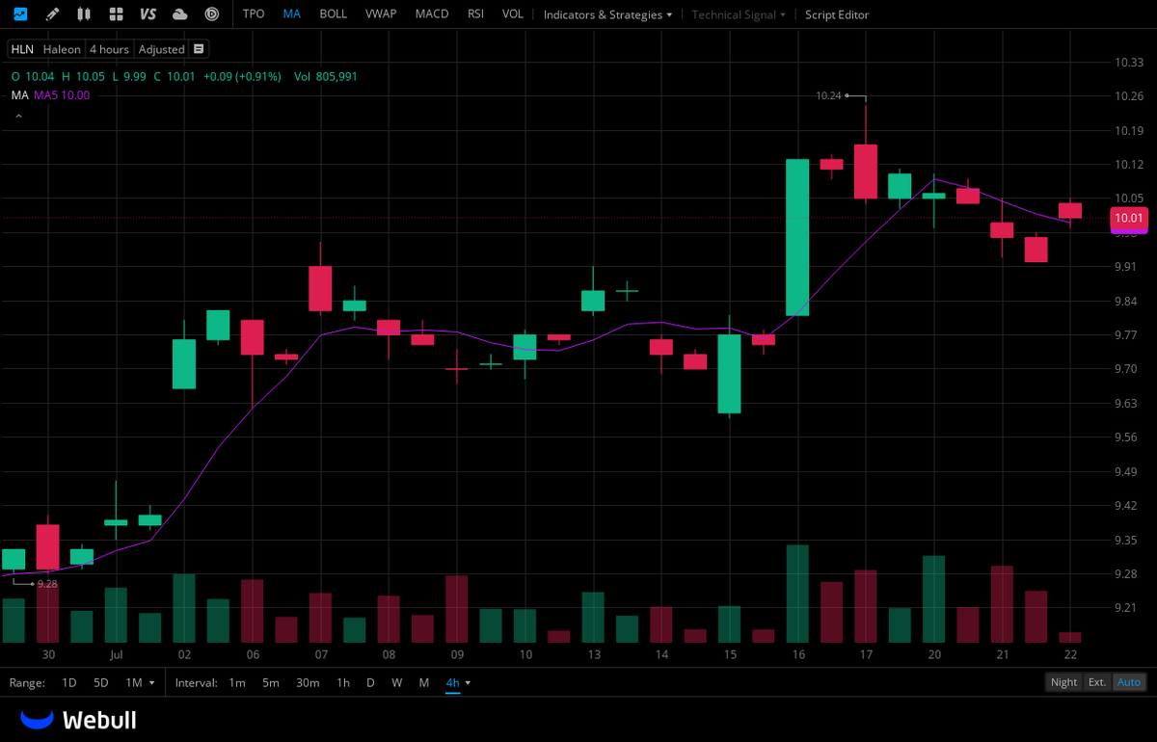1157x742 pixels.
Task: Click the 22 date axis label
Action: click(x=1070, y=655)
